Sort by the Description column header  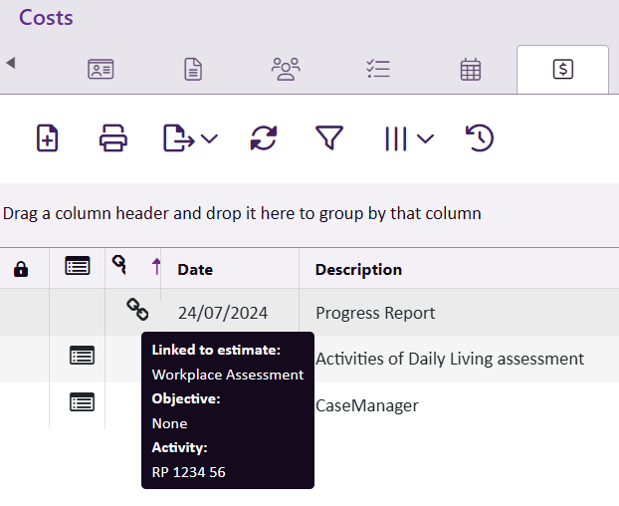tap(358, 269)
